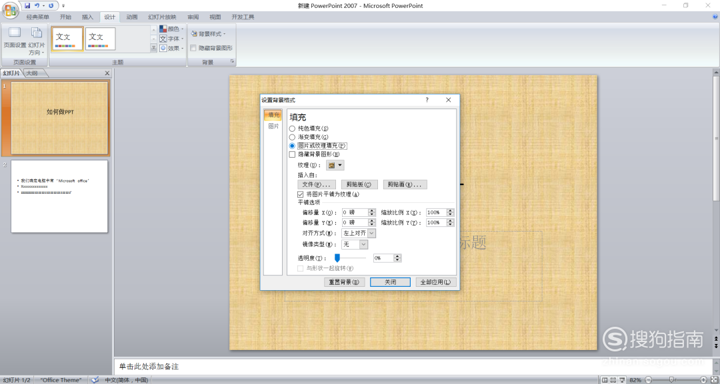Open the 背景 group dialog launcher
This screenshot has width=720, height=384.
232,61
